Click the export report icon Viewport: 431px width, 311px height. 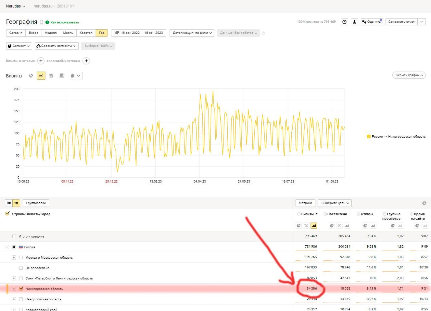(x=354, y=22)
